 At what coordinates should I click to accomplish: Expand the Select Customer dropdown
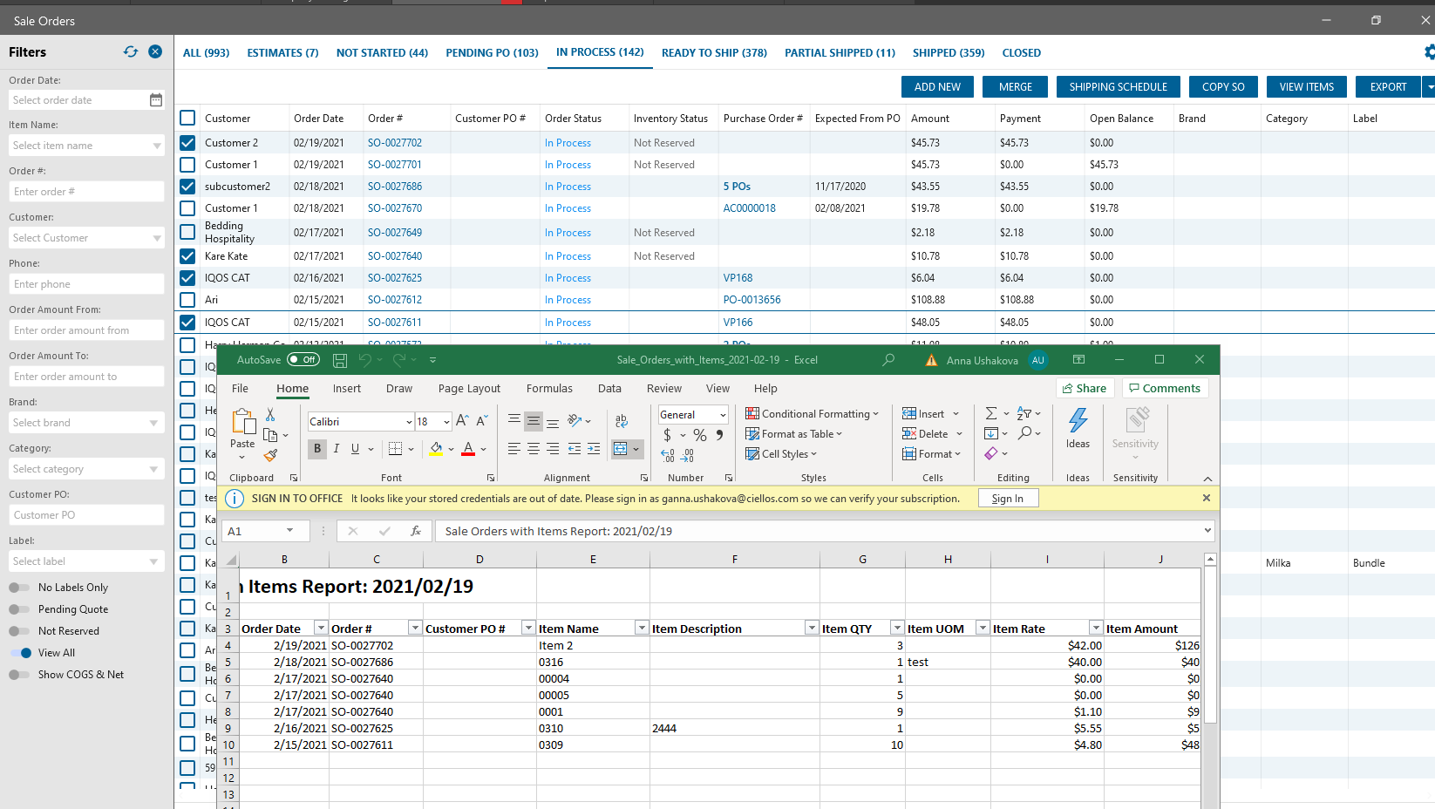point(157,238)
